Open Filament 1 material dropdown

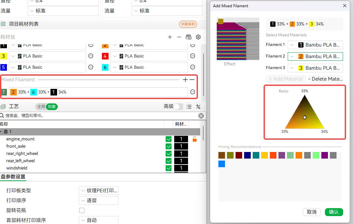pos(315,45)
